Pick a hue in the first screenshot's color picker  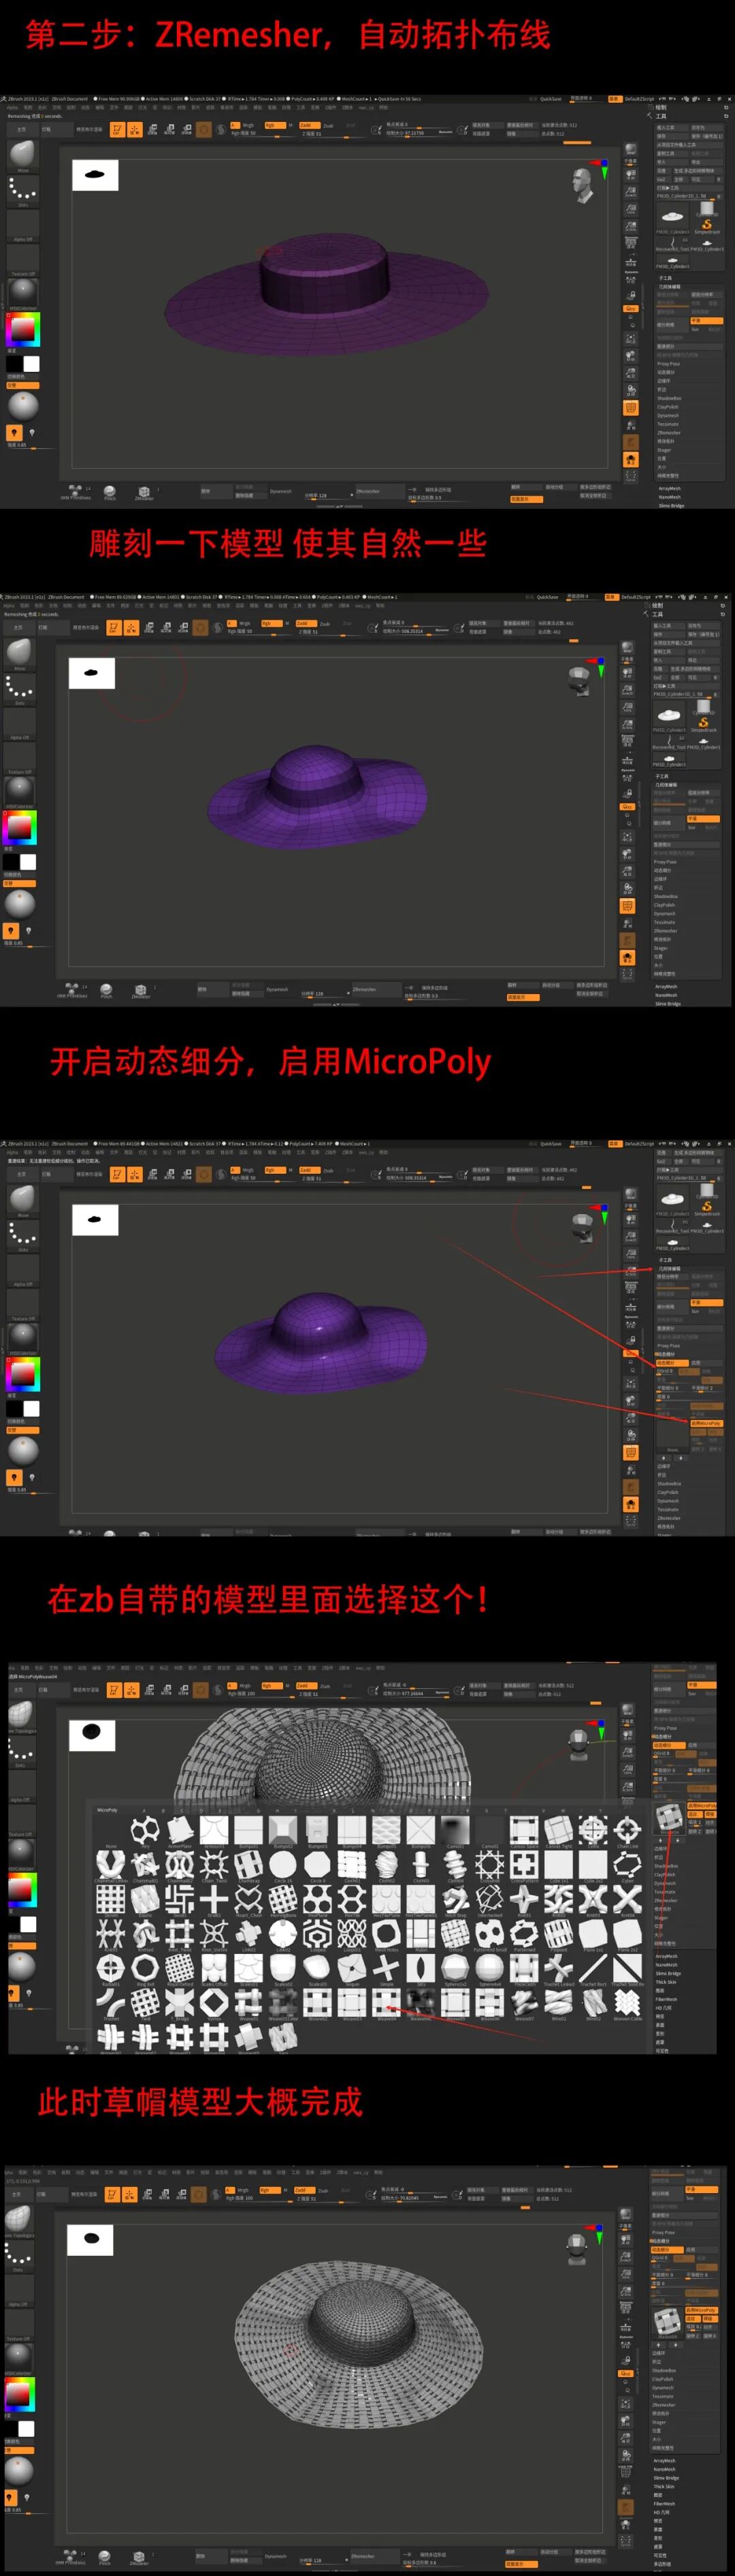pos(23,329)
